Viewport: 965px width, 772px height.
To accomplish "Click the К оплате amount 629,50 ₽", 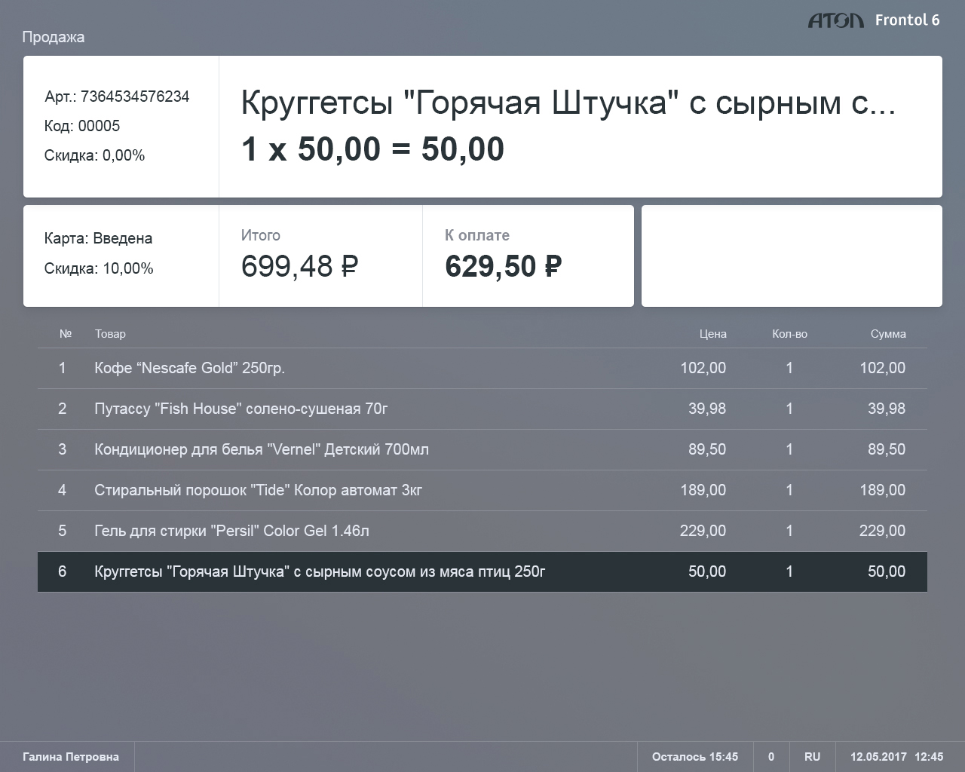I will click(x=504, y=266).
